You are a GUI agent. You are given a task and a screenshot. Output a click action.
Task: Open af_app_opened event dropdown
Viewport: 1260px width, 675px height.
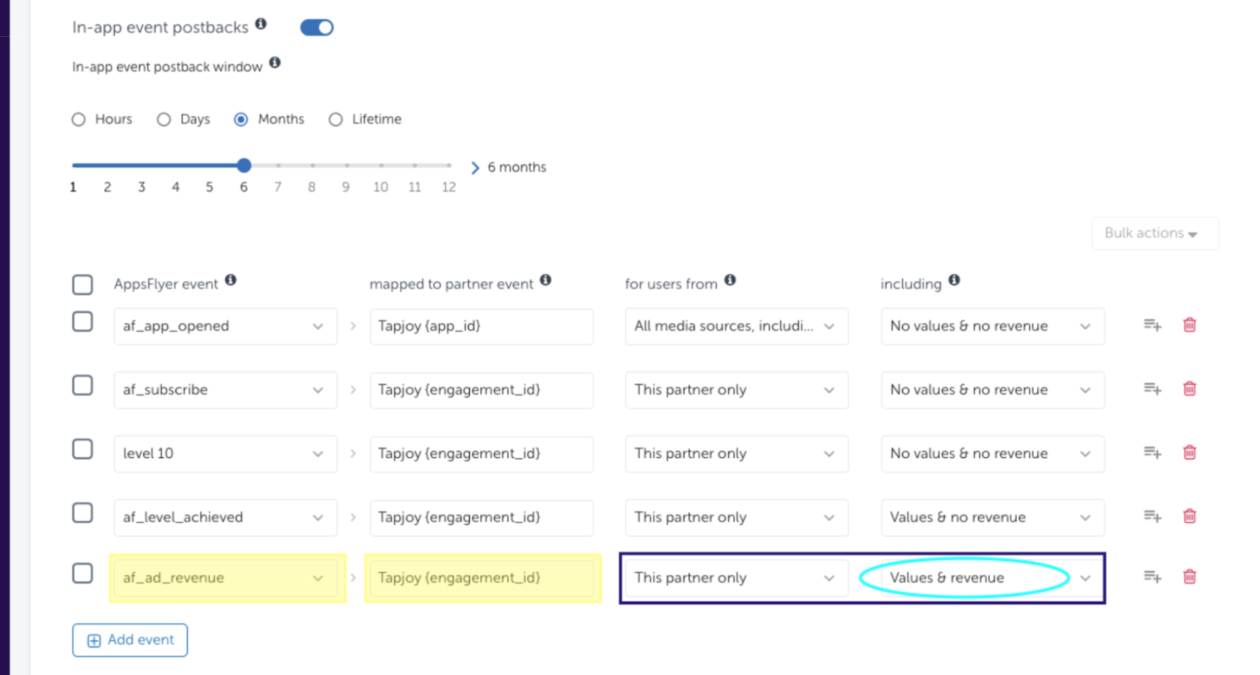tap(225, 326)
